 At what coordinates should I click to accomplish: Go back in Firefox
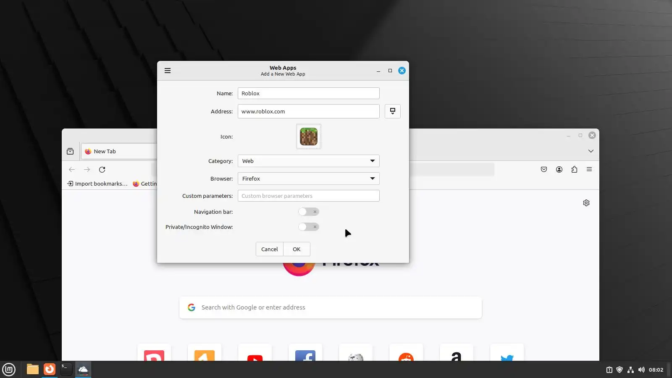[72, 170]
